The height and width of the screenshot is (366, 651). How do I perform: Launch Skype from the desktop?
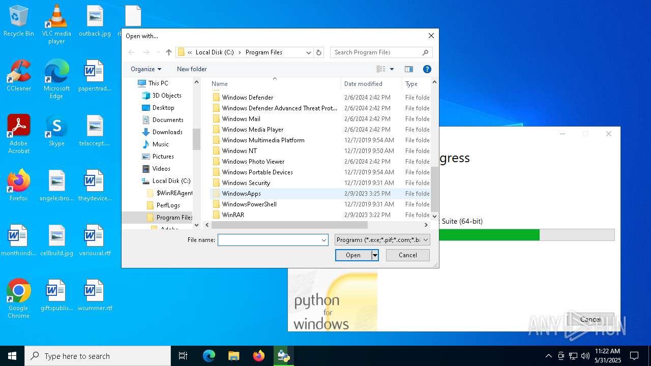[56, 131]
